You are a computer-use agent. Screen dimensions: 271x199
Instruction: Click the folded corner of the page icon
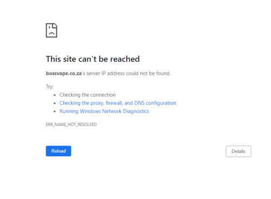pyautogui.click(x=55, y=26)
